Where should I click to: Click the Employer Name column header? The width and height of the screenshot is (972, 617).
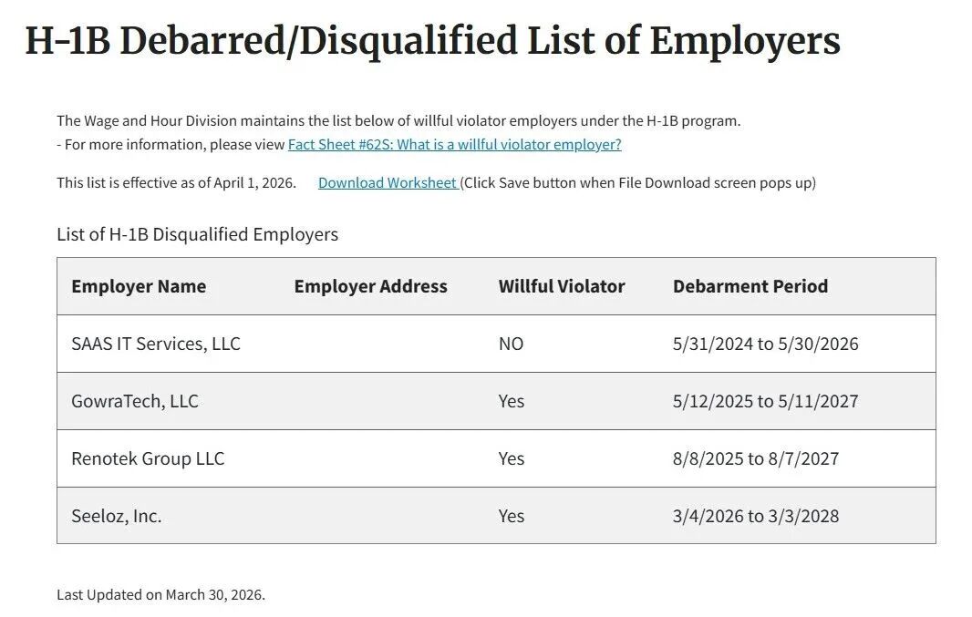[139, 286]
